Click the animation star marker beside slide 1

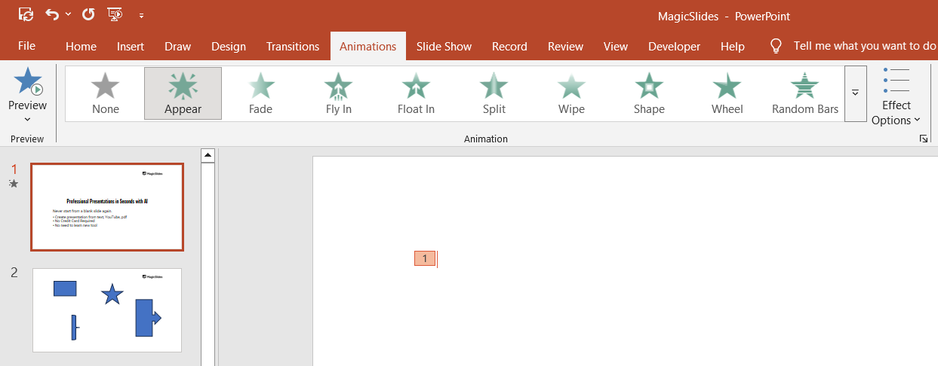tap(14, 184)
